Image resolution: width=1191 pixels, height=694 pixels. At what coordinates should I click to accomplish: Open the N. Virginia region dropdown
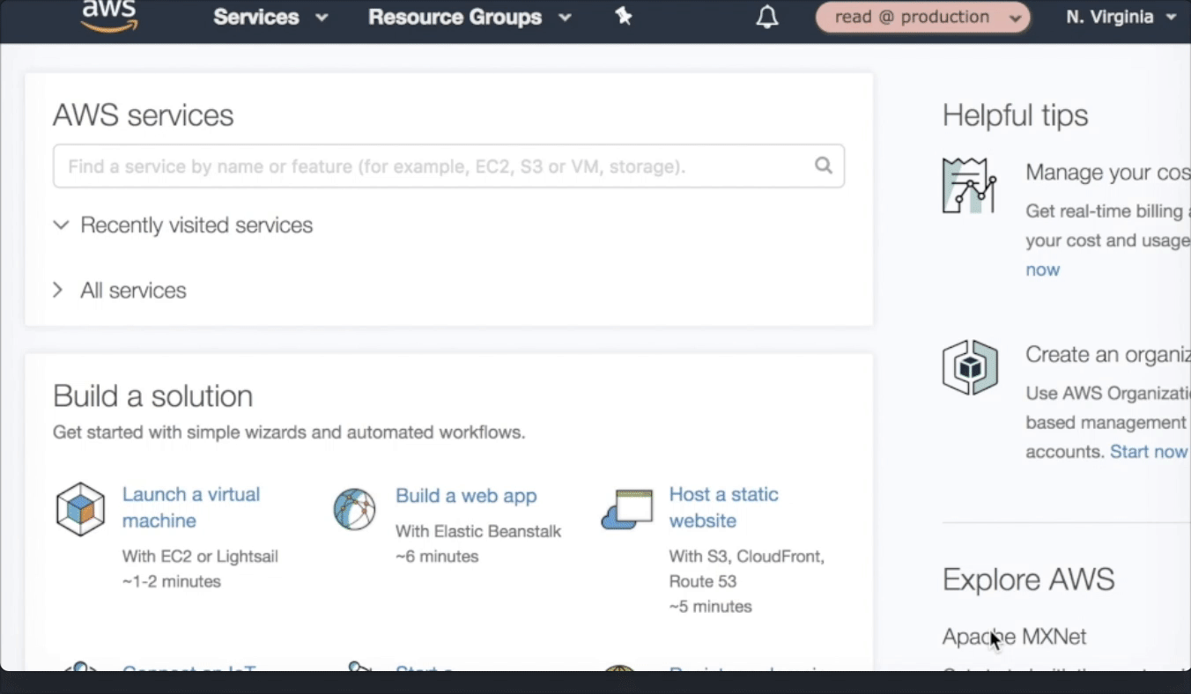click(x=1121, y=17)
